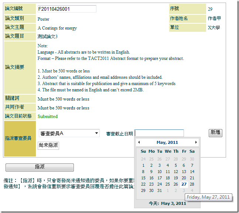The height and width of the screenshot is (213, 239).
Task: Go to next month in calendar
Action: pos(196,142)
